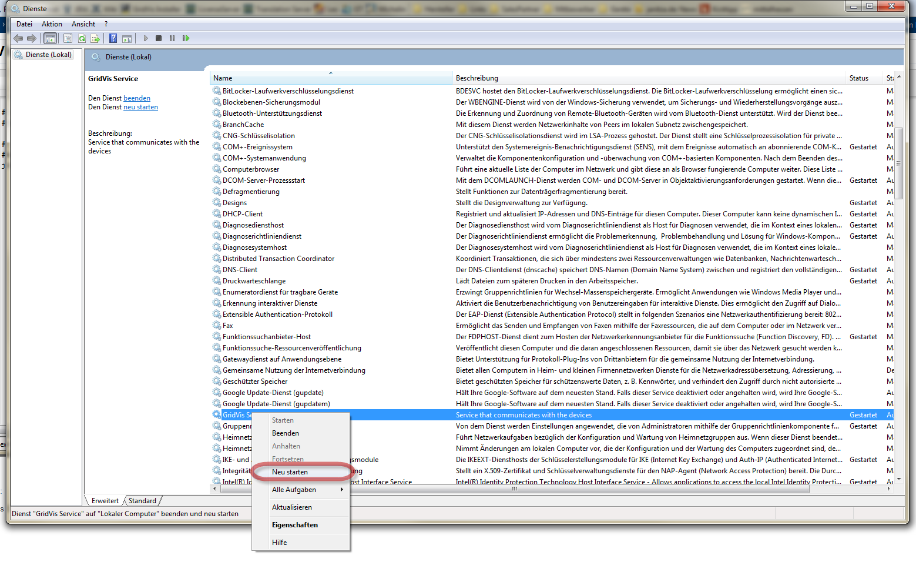Viewport: 916px width, 562px height.
Task: Click the 'beenden' link in left pane
Action: pos(136,98)
